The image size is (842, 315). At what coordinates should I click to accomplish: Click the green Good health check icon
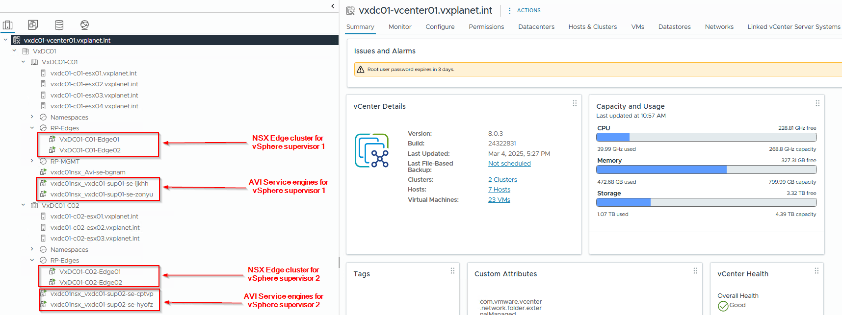tap(723, 306)
